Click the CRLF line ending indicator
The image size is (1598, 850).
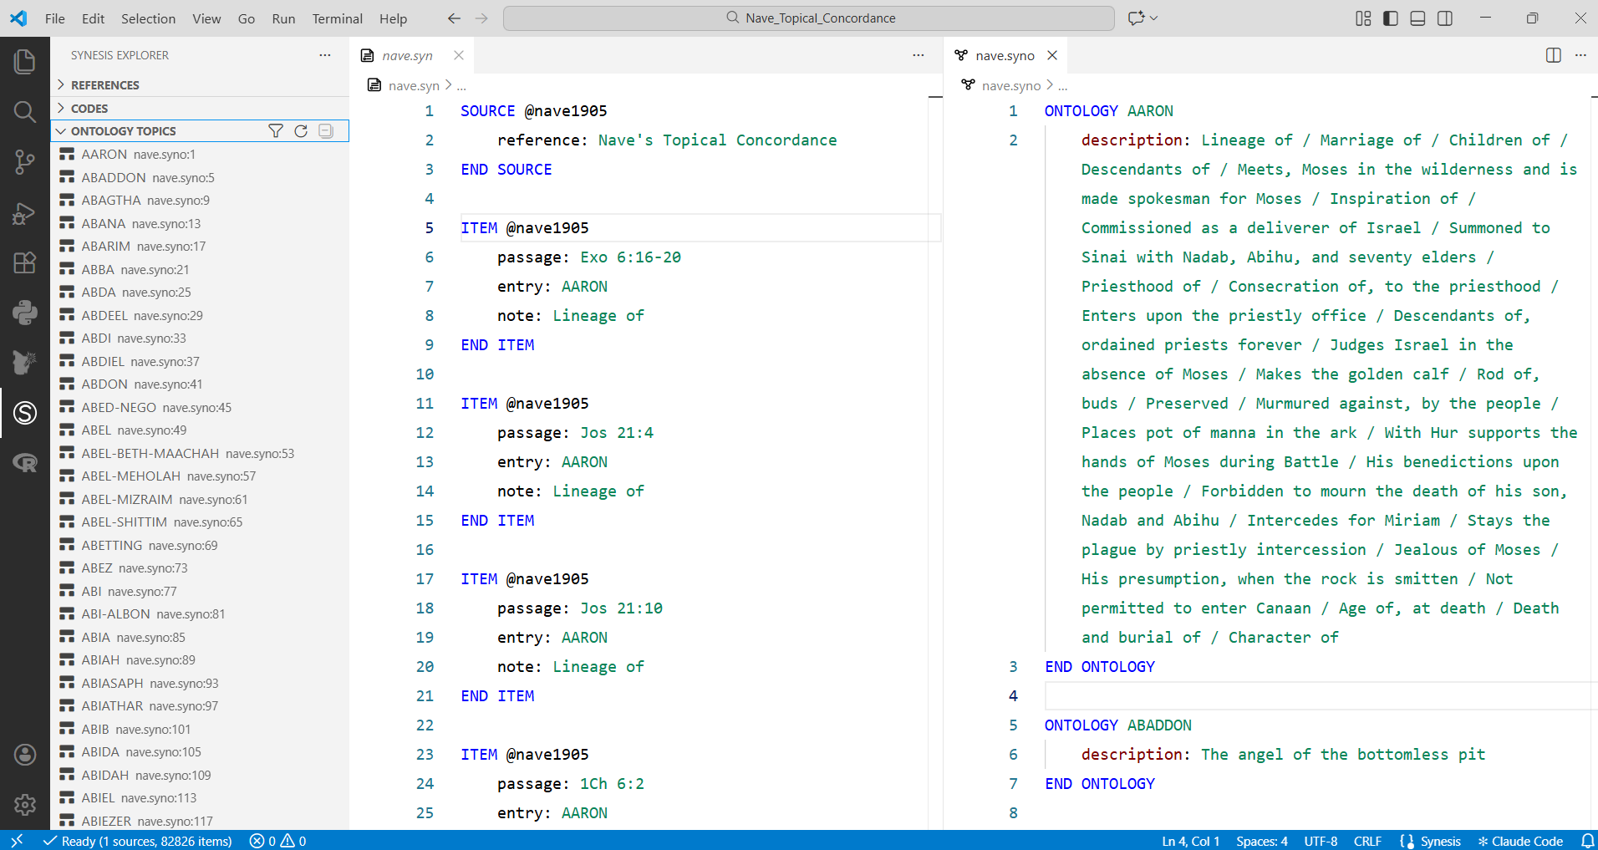coord(1367,841)
